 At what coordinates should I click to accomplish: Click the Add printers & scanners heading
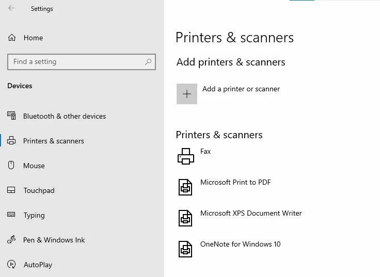[x=231, y=62]
